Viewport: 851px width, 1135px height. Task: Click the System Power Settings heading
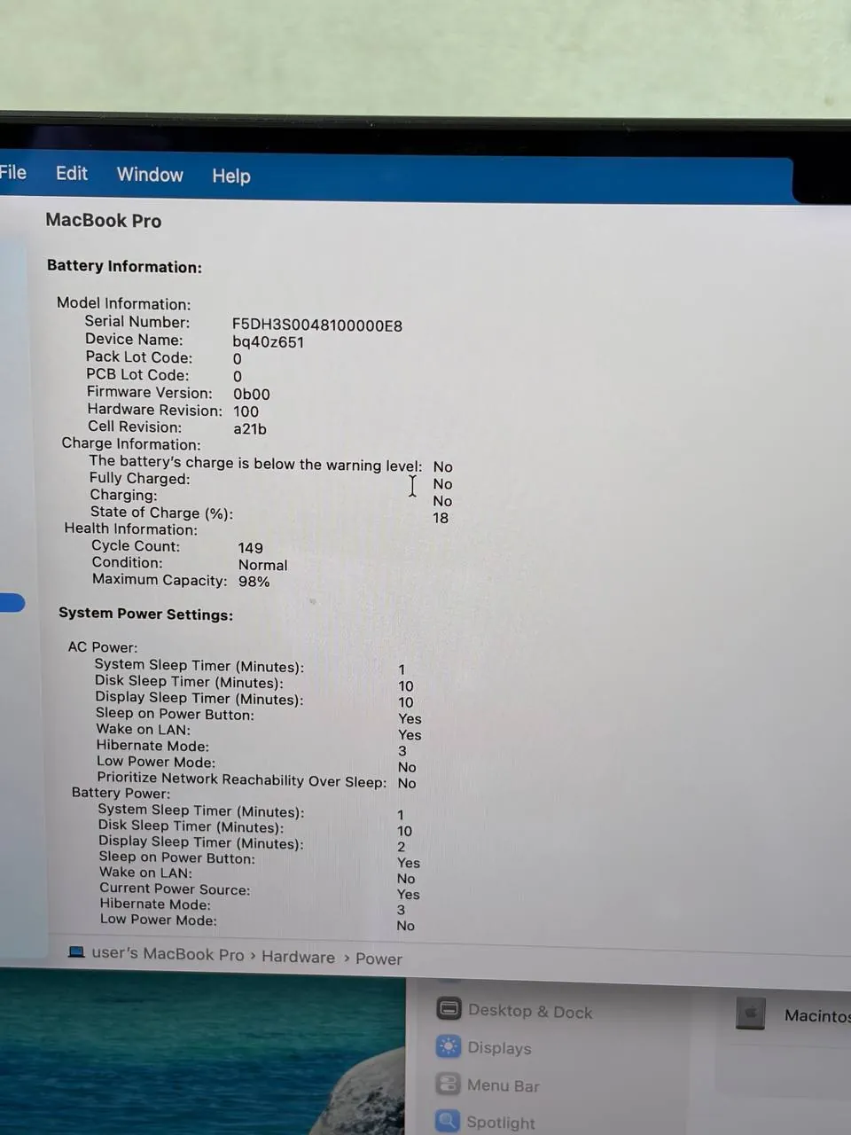(x=146, y=614)
